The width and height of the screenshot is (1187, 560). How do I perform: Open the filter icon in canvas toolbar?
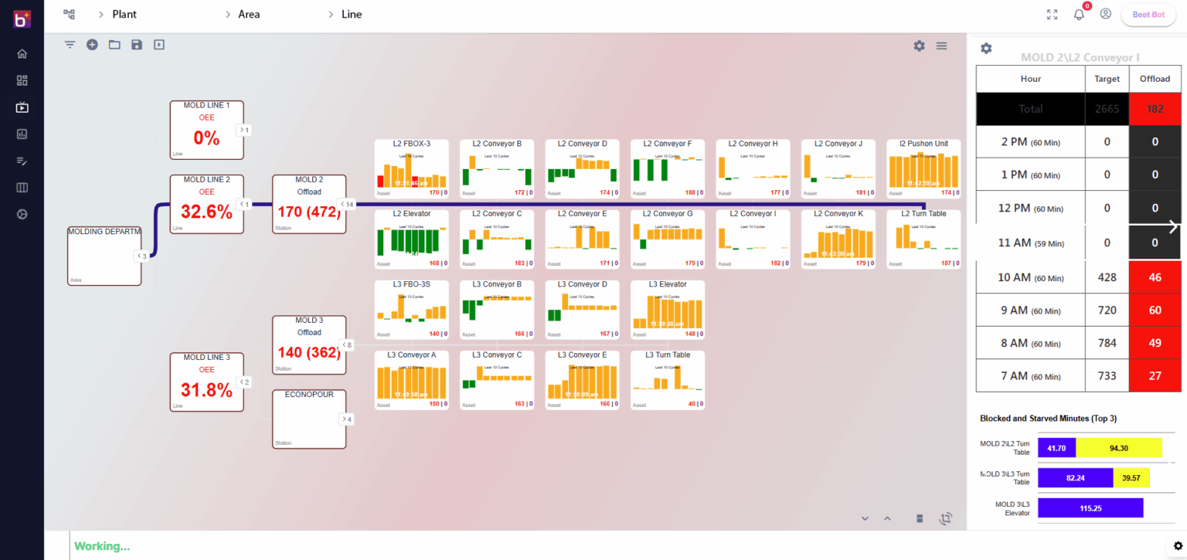[x=70, y=45]
